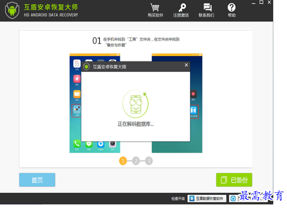Screen dimensions: 287x208
Task: Go to step 1 indicator
Action: [x=123, y=161]
